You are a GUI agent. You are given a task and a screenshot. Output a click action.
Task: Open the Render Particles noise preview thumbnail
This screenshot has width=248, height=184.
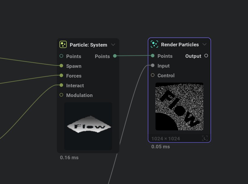tap(179, 106)
